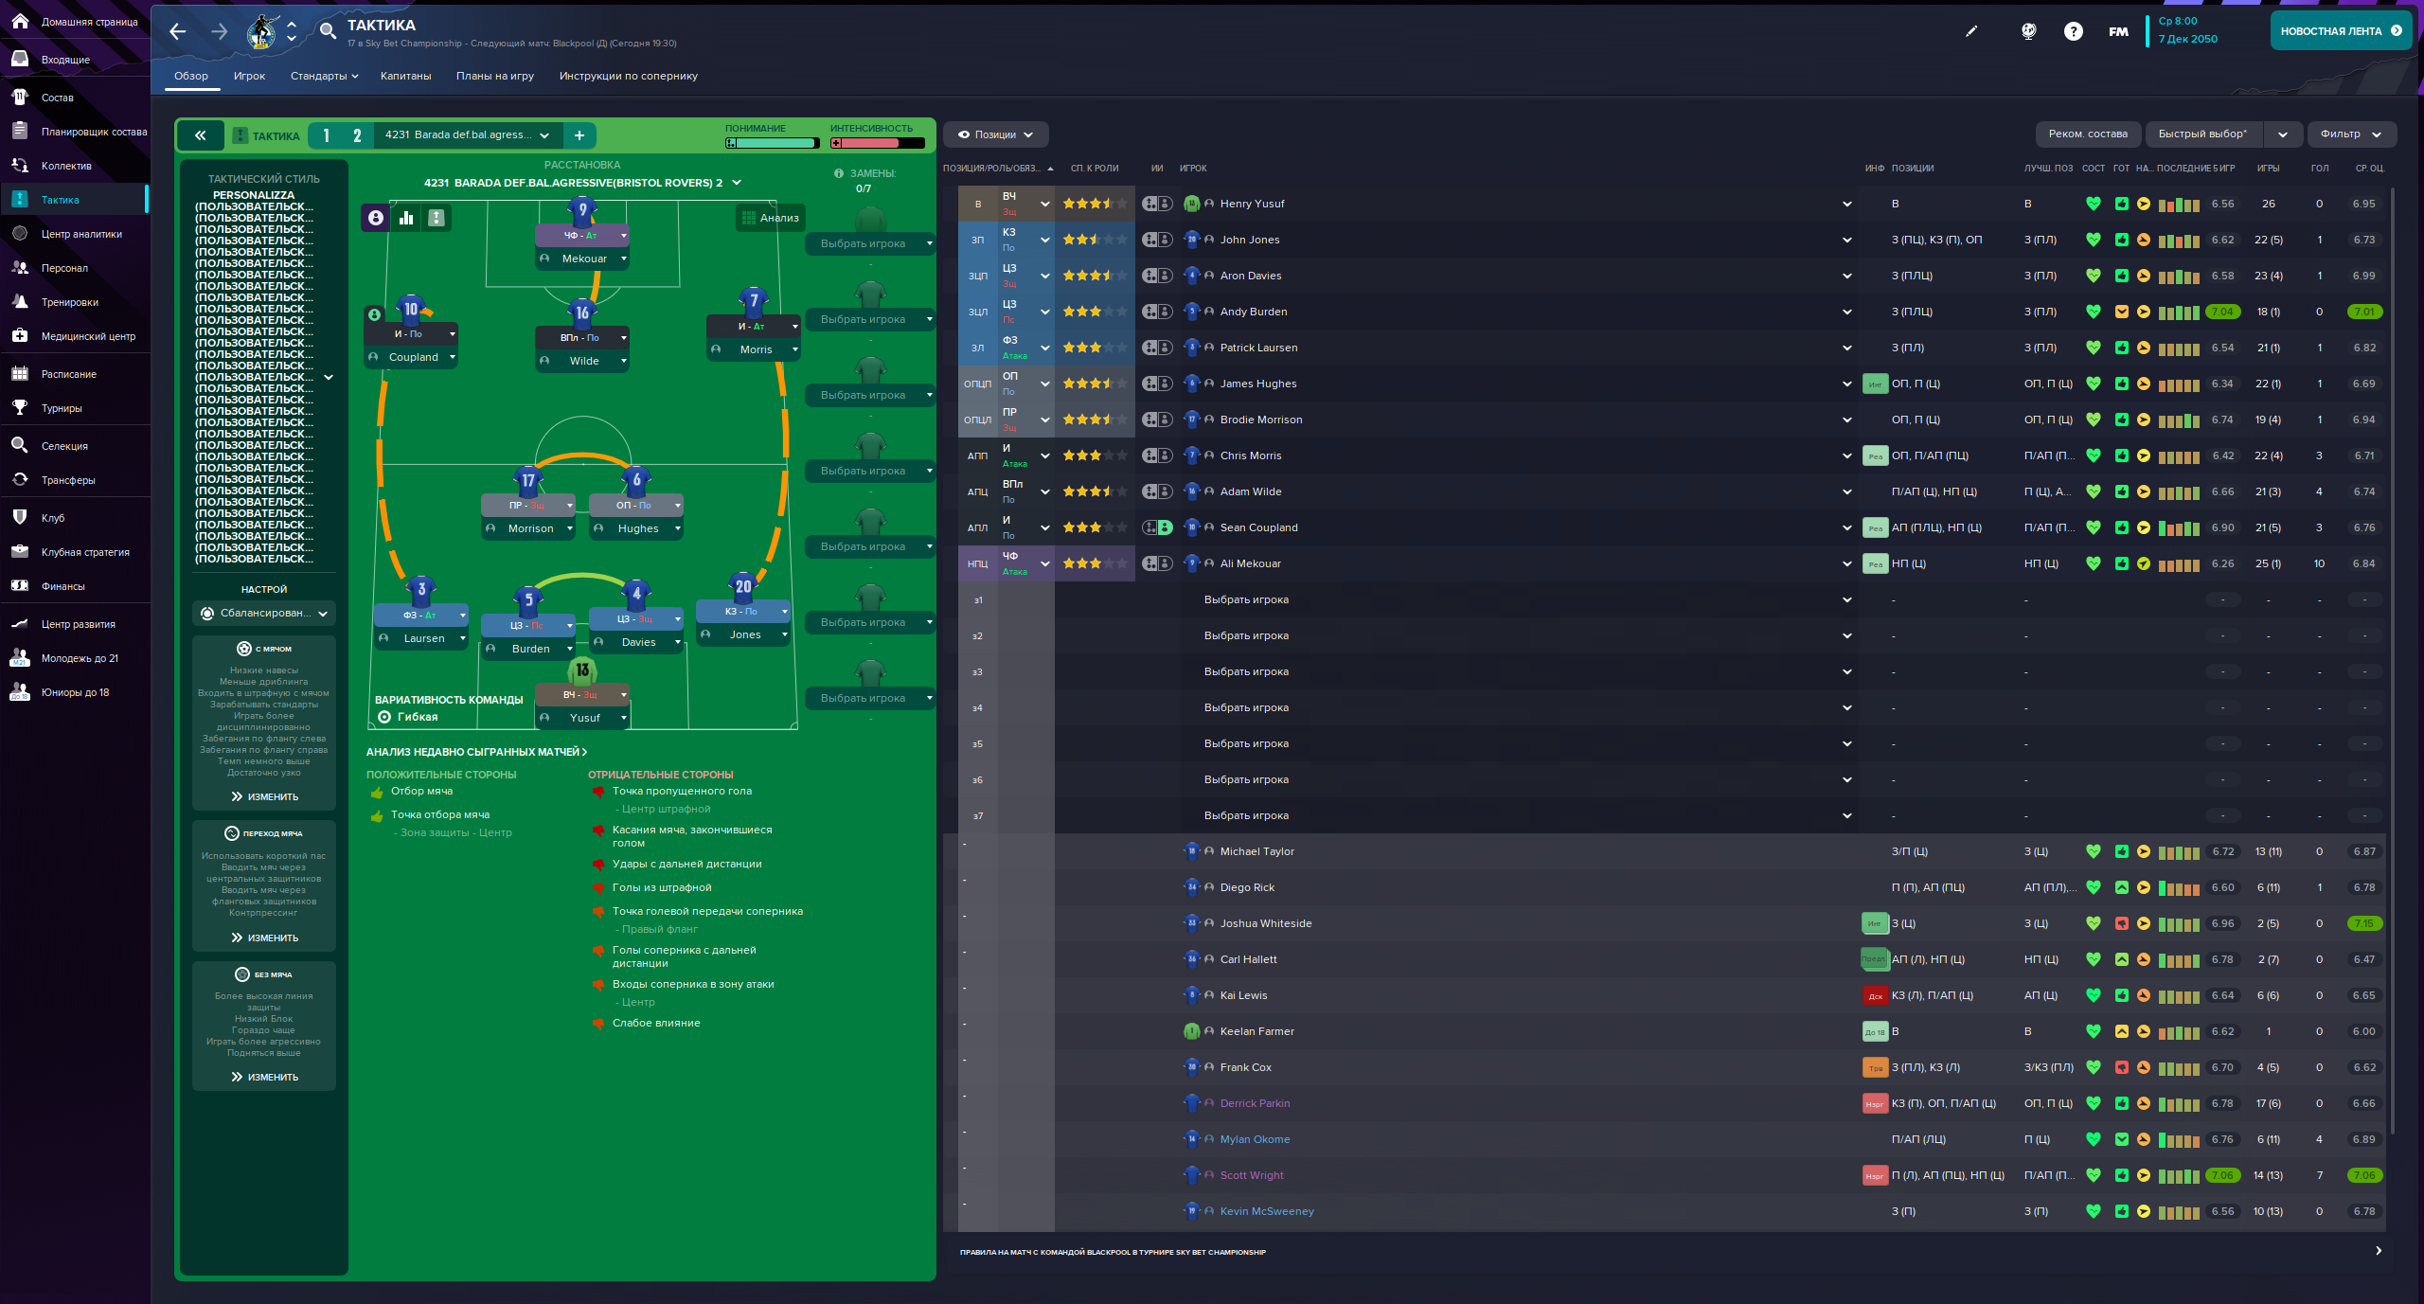Switch to Капитаны tab
Viewport: 2424px width, 1304px height.
pyautogui.click(x=405, y=76)
